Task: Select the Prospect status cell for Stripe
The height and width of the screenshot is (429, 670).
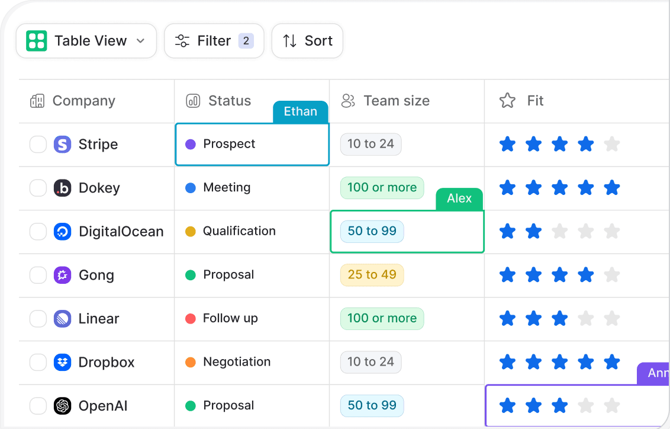Action: [x=252, y=144]
